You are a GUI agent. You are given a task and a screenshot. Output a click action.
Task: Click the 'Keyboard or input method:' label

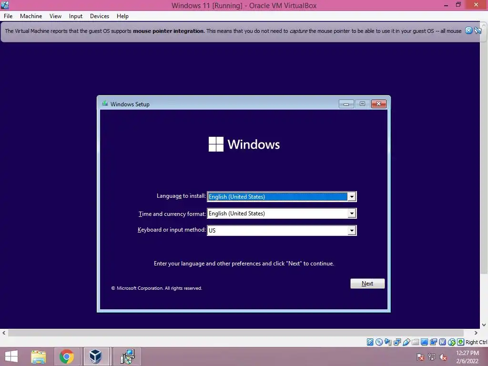coord(172,230)
